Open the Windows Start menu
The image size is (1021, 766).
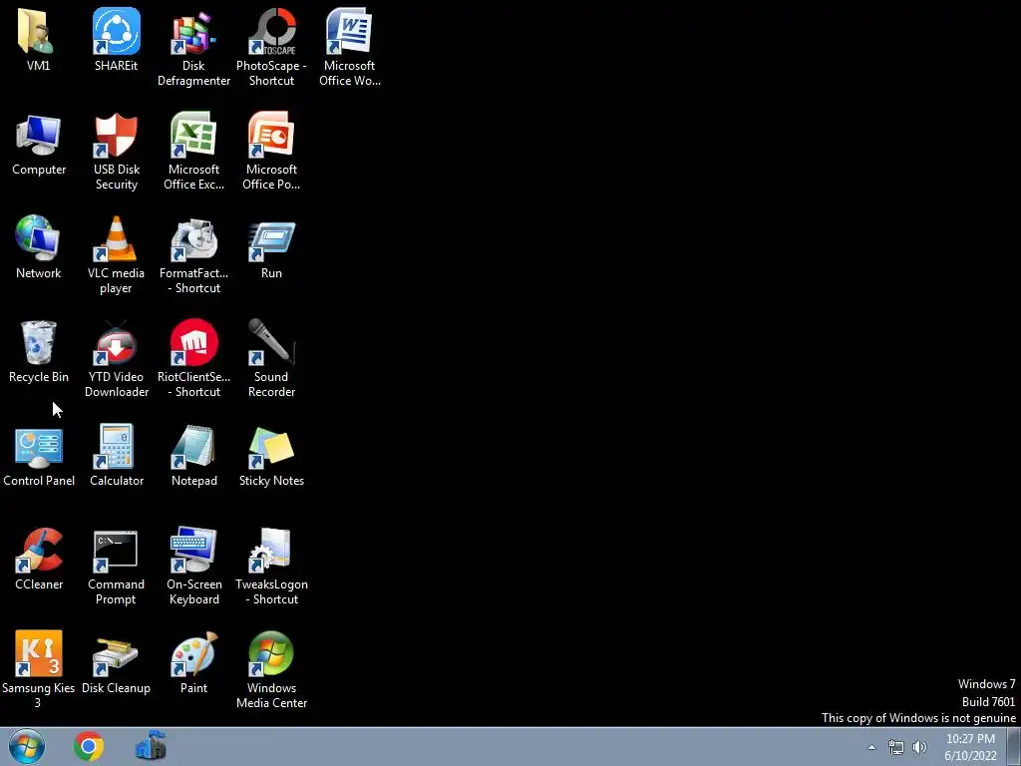27,746
